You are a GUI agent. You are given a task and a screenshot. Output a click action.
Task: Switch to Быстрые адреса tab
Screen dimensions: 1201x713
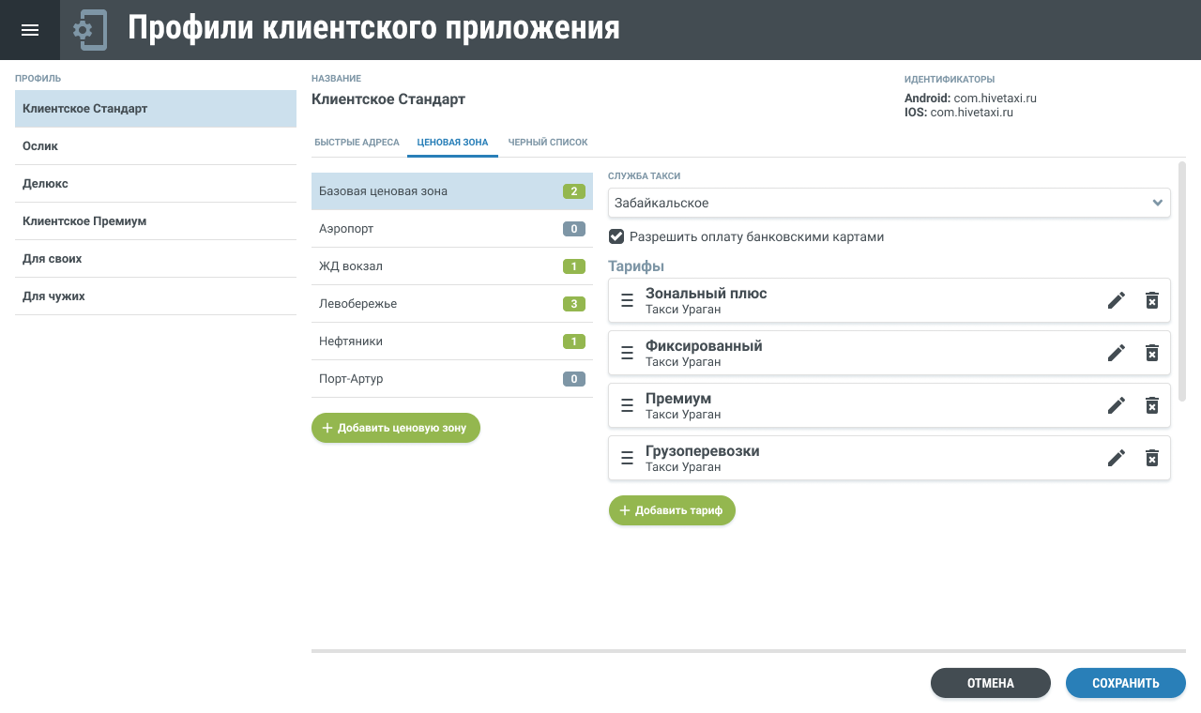pos(357,143)
